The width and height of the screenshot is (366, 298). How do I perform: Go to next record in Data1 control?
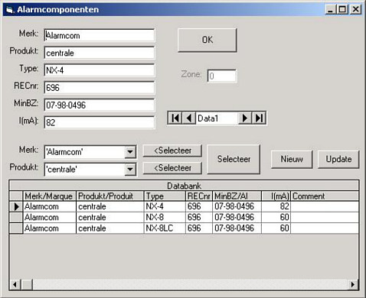(245, 118)
